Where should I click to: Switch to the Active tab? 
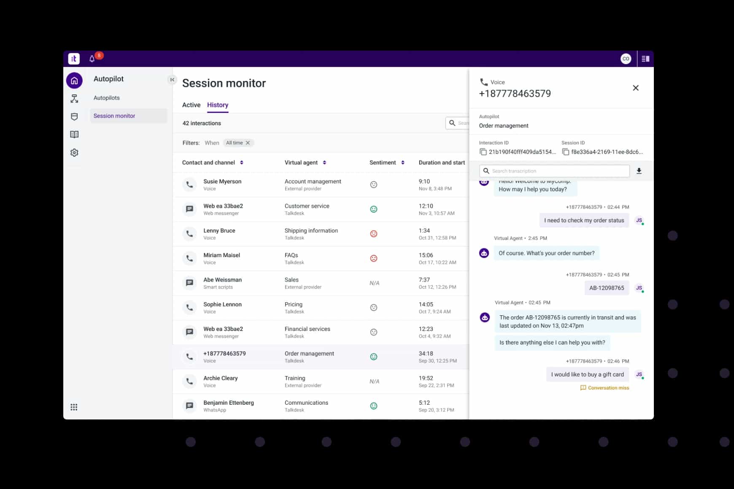pyautogui.click(x=191, y=105)
